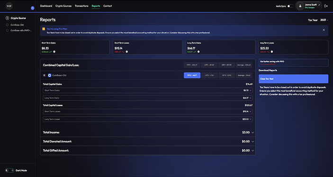Click the Total Capital Gains $74.49 value
Image resolution: width=333 pixels, height=177 pixels.
pos(249,84)
